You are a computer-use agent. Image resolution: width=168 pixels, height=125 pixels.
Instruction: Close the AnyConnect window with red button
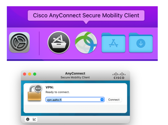point(25,74)
